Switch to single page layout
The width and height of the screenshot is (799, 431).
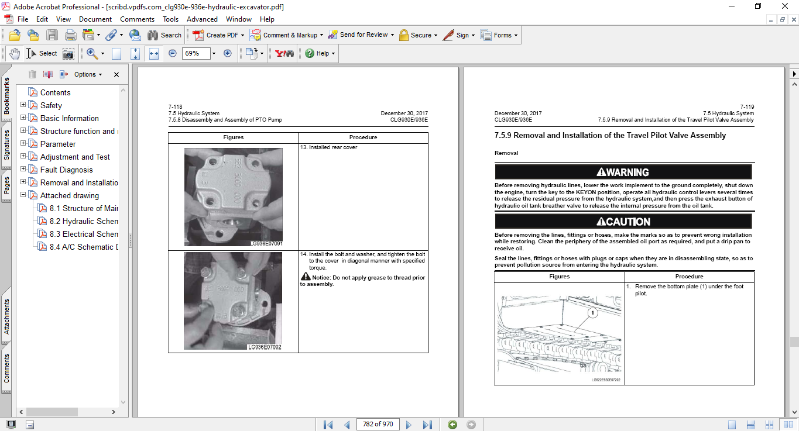coord(732,425)
